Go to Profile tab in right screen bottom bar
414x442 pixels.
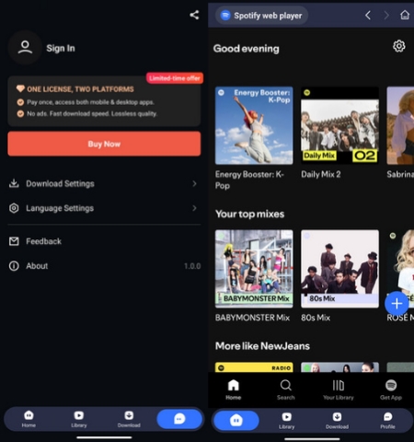(x=388, y=421)
